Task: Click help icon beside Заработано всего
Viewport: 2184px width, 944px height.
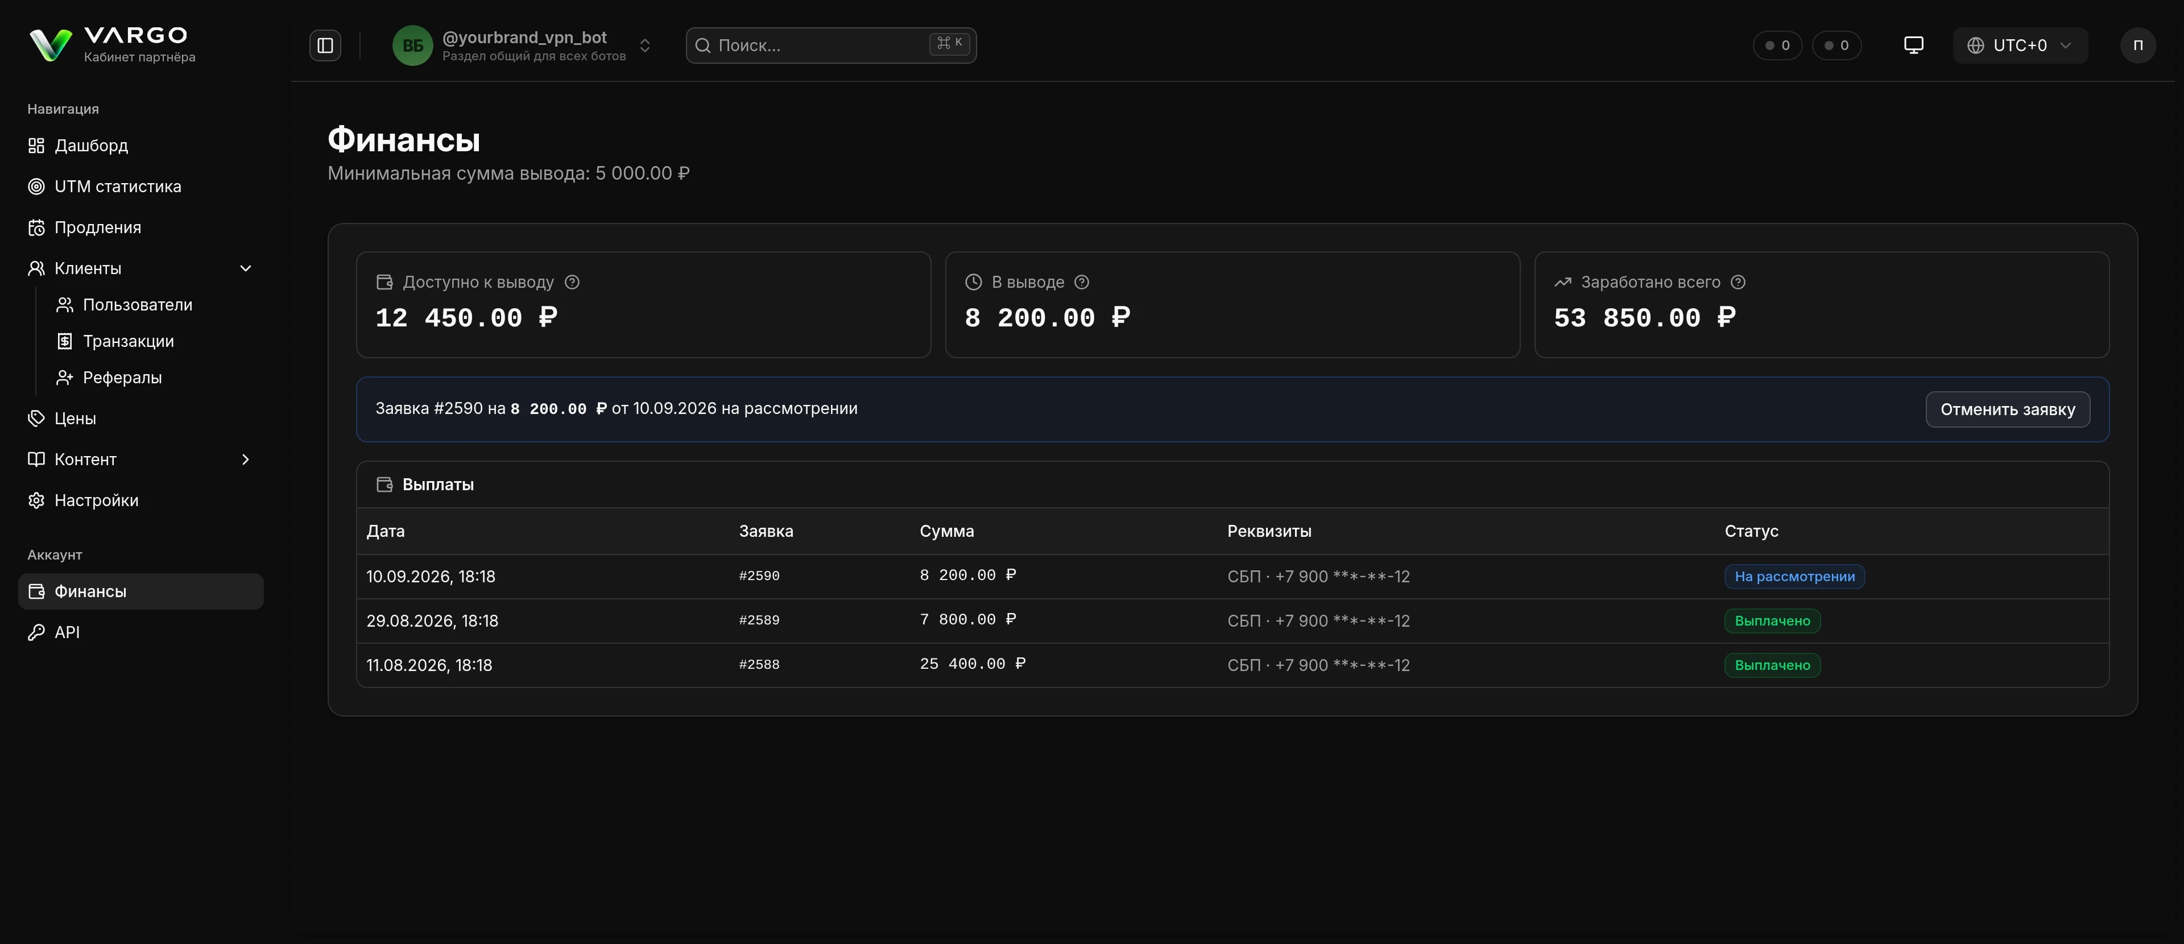Action: click(x=1738, y=282)
